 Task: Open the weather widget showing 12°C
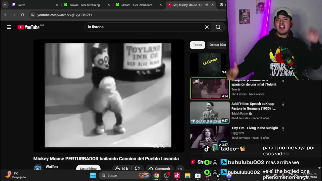pyautogui.click(x=16, y=175)
